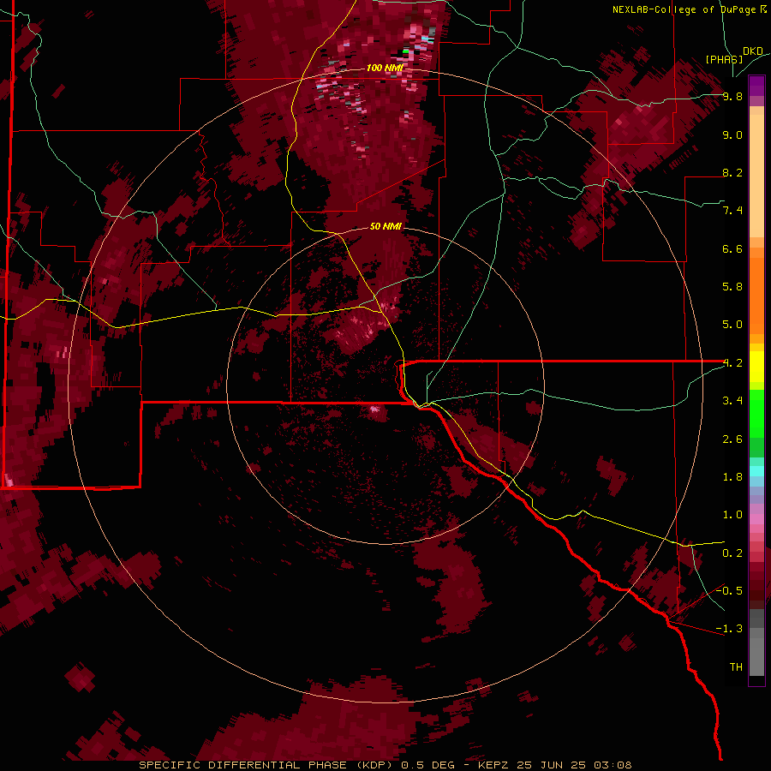The image size is (771, 771).
Task: Click the "0.5 DEG" elevation angle text
Action: (427, 765)
